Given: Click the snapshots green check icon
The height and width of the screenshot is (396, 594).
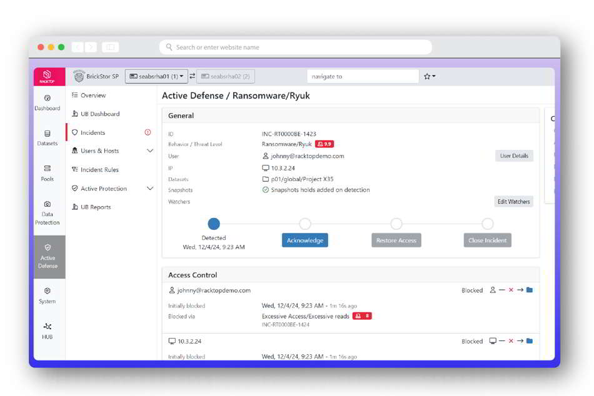Looking at the screenshot, I should tap(266, 190).
